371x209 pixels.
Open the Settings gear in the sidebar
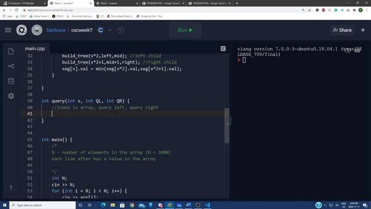(11, 96)
